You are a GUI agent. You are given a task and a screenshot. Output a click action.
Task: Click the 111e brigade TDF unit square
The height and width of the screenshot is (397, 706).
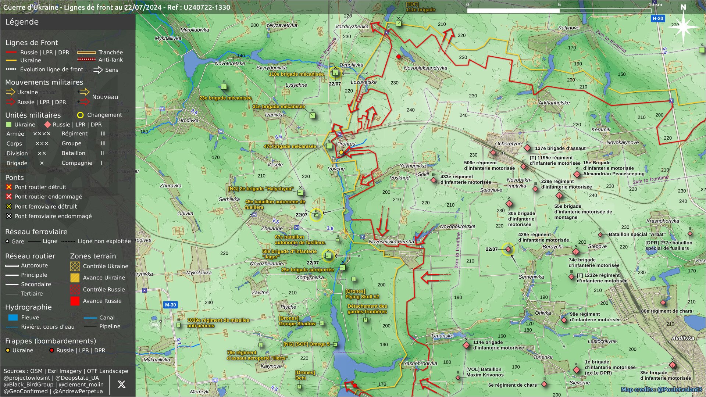click(x=399, y=24)
